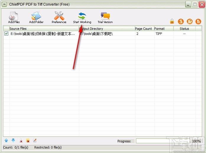The height and width of the screenshot is (153, 206).
Task: Click the Output Directory column header
Action: point(107,29)
